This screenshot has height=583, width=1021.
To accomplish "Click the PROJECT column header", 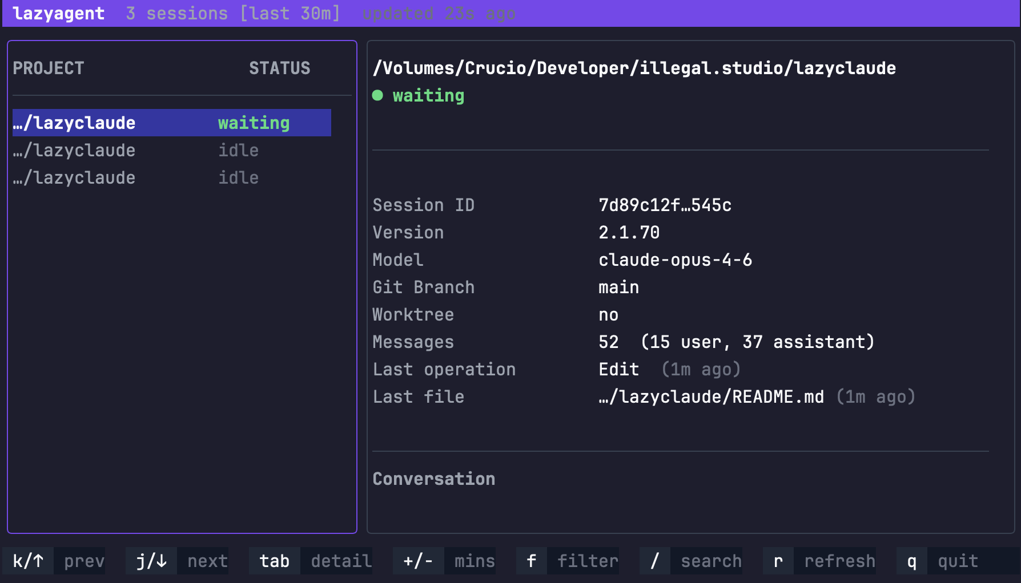I will tap(49, 68).
